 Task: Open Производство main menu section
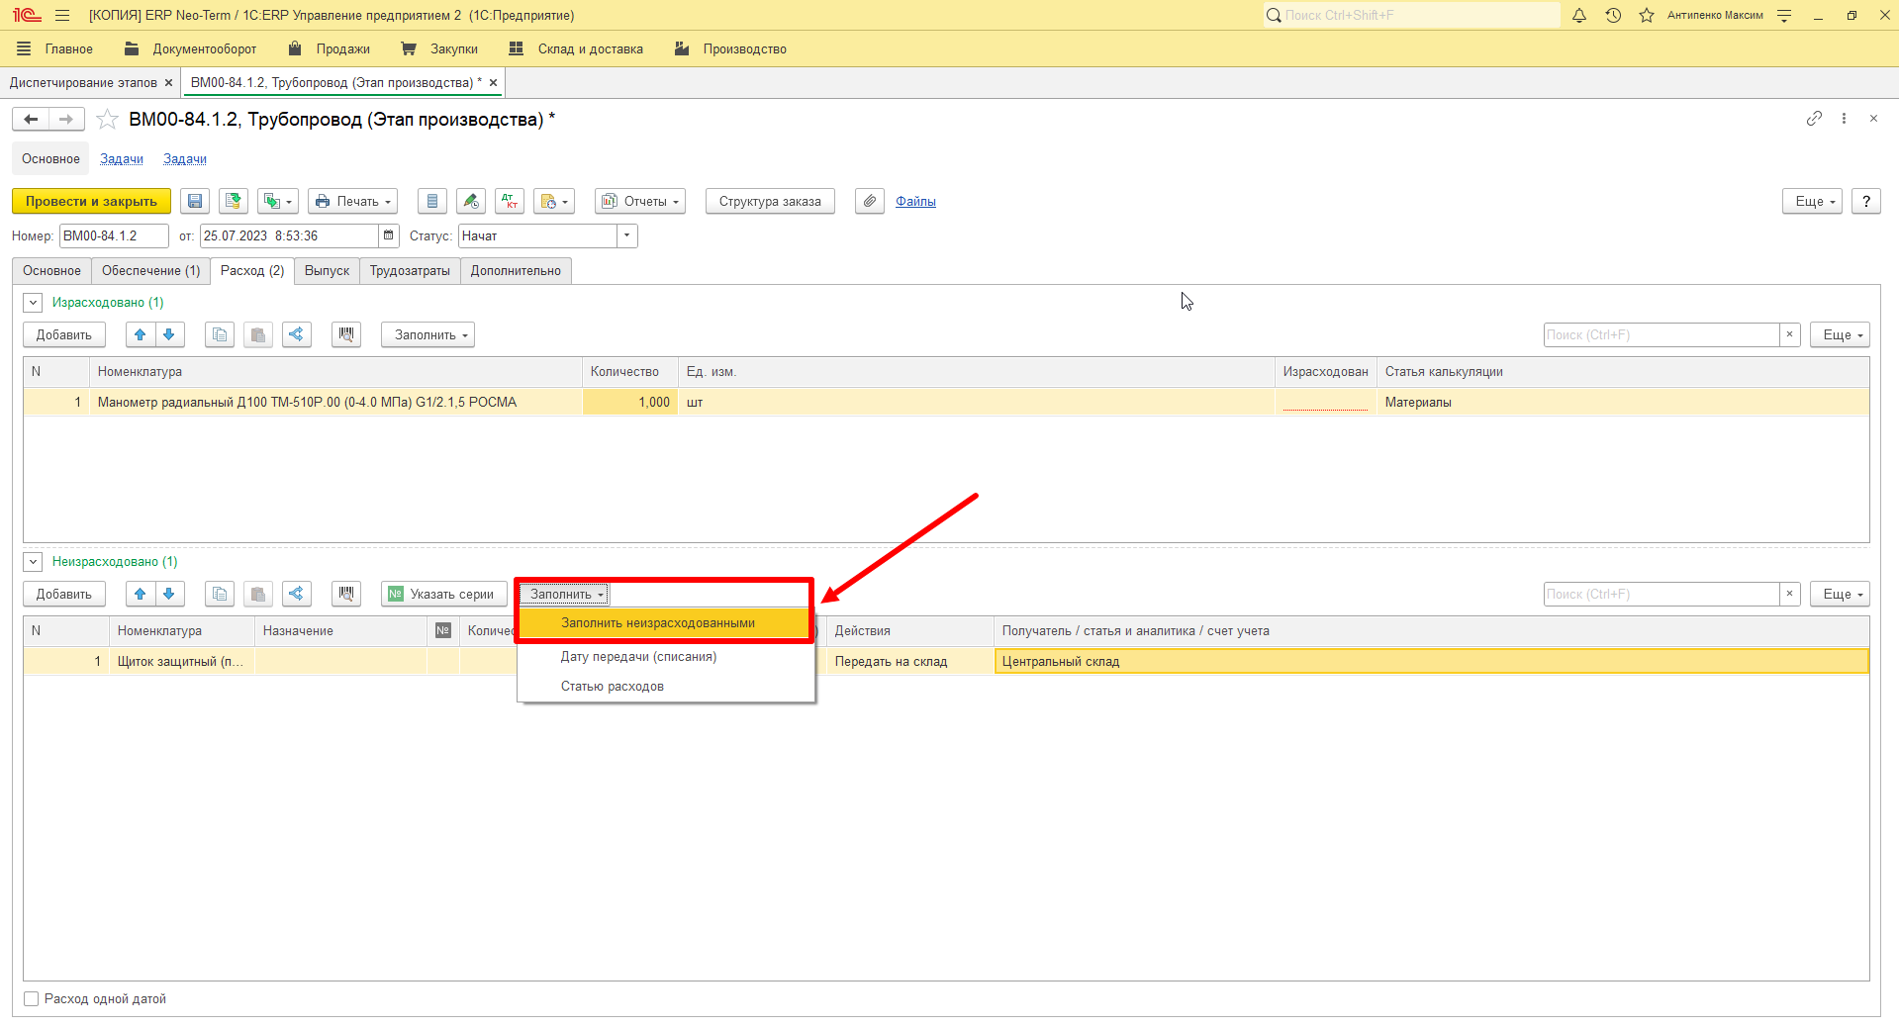[730, 49]
